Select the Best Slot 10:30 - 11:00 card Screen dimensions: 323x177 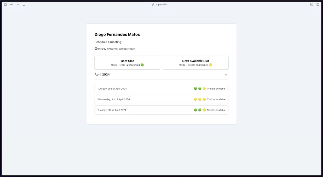tap(127, 63)
